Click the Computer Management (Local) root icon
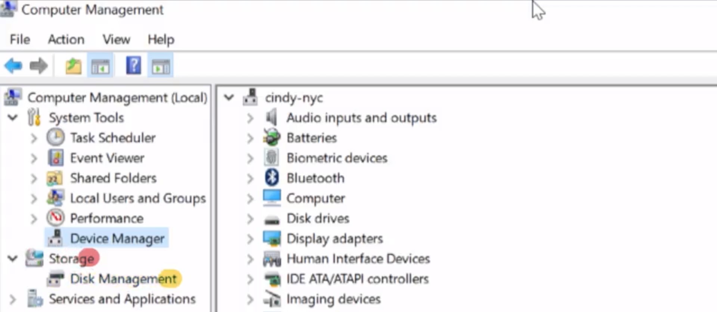Screen dimensions: 717x312 (x=13, y=97)
